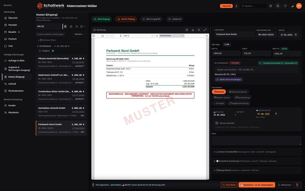Expand the Beleg-Details section
This screenshot has height=191, width=305.
(256, 170)
